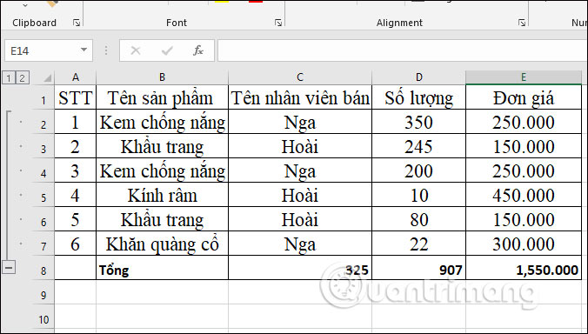588x334 pixels.
Task: Select 'Kem chống nắng' cell in row 4
Action: tap(162, 170)
